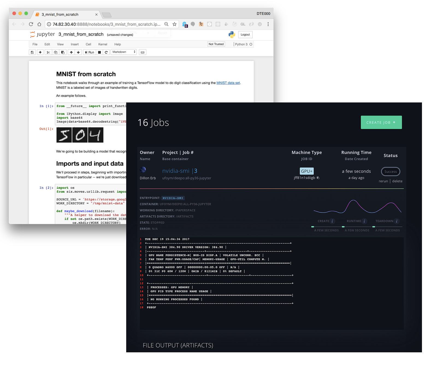Click the GL extension icon in Chrome toolbar

point(243,24)
